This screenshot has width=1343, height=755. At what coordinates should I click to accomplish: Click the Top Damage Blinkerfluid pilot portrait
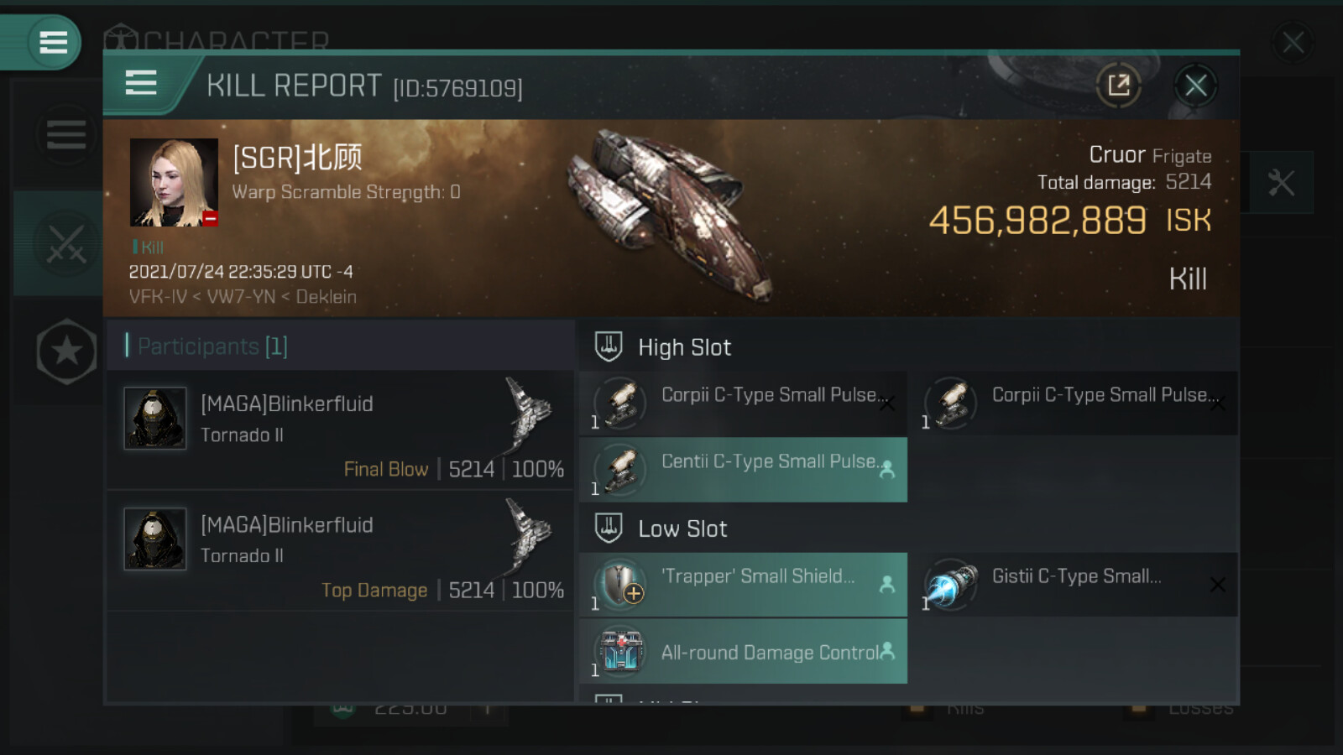point(155,539)
